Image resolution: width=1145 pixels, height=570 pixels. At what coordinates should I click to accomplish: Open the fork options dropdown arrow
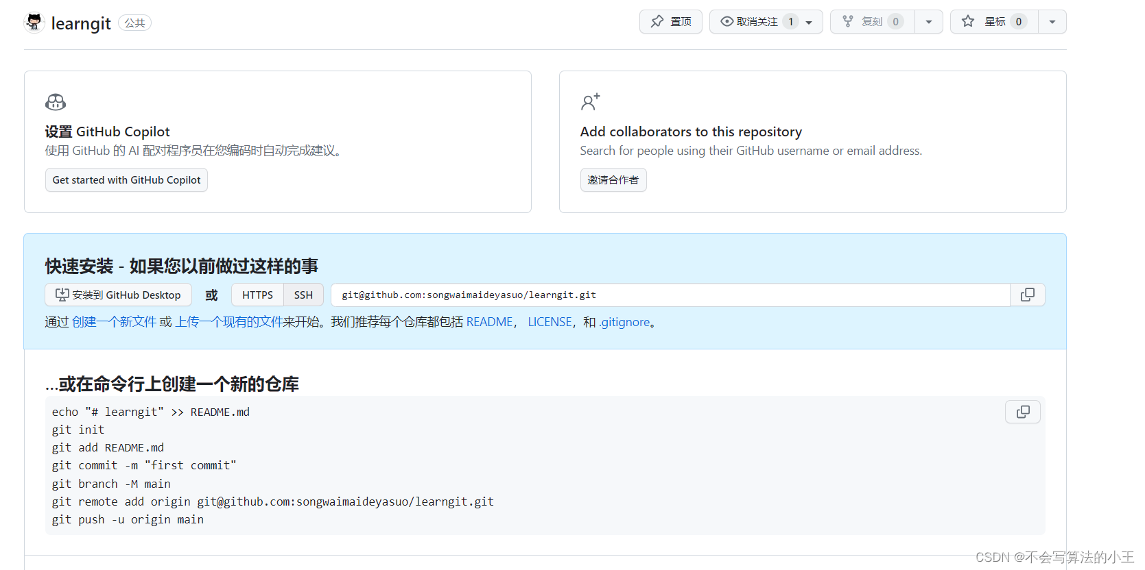(929, 22)
